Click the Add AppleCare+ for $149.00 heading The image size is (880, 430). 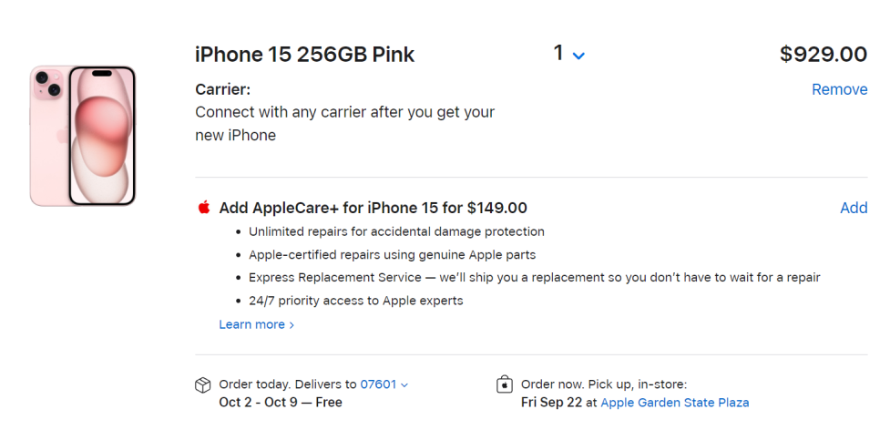373,208
